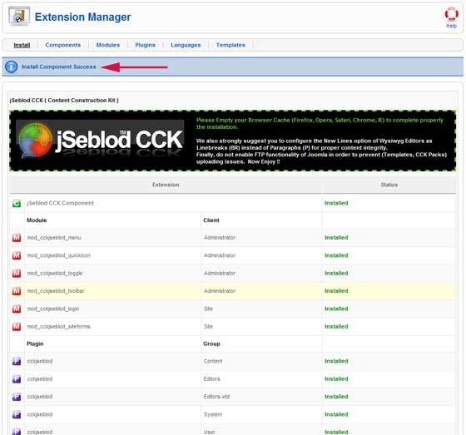Click the Help lifebuoy icon
Screen dimensions: 466x435
click(451, 14)
